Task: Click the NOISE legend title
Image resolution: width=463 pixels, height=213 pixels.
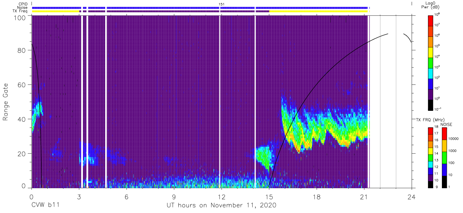Action: (x=447, y=124)
